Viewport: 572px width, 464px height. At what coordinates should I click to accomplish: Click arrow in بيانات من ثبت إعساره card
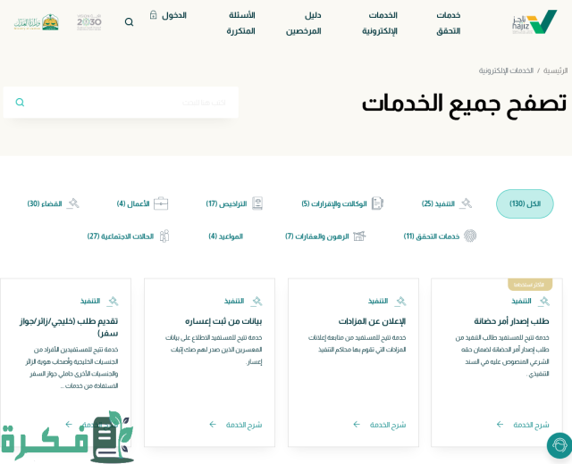[x=213, y=425]
